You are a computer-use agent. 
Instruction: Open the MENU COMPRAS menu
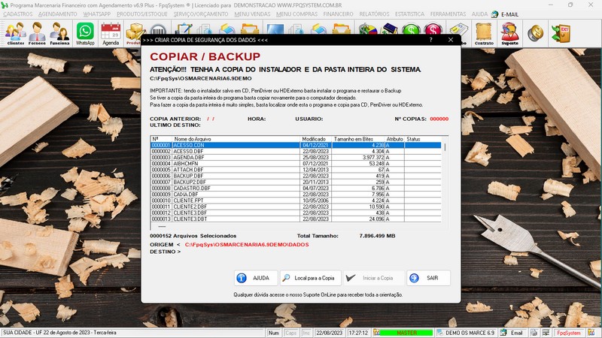click(x=296, y=14)
